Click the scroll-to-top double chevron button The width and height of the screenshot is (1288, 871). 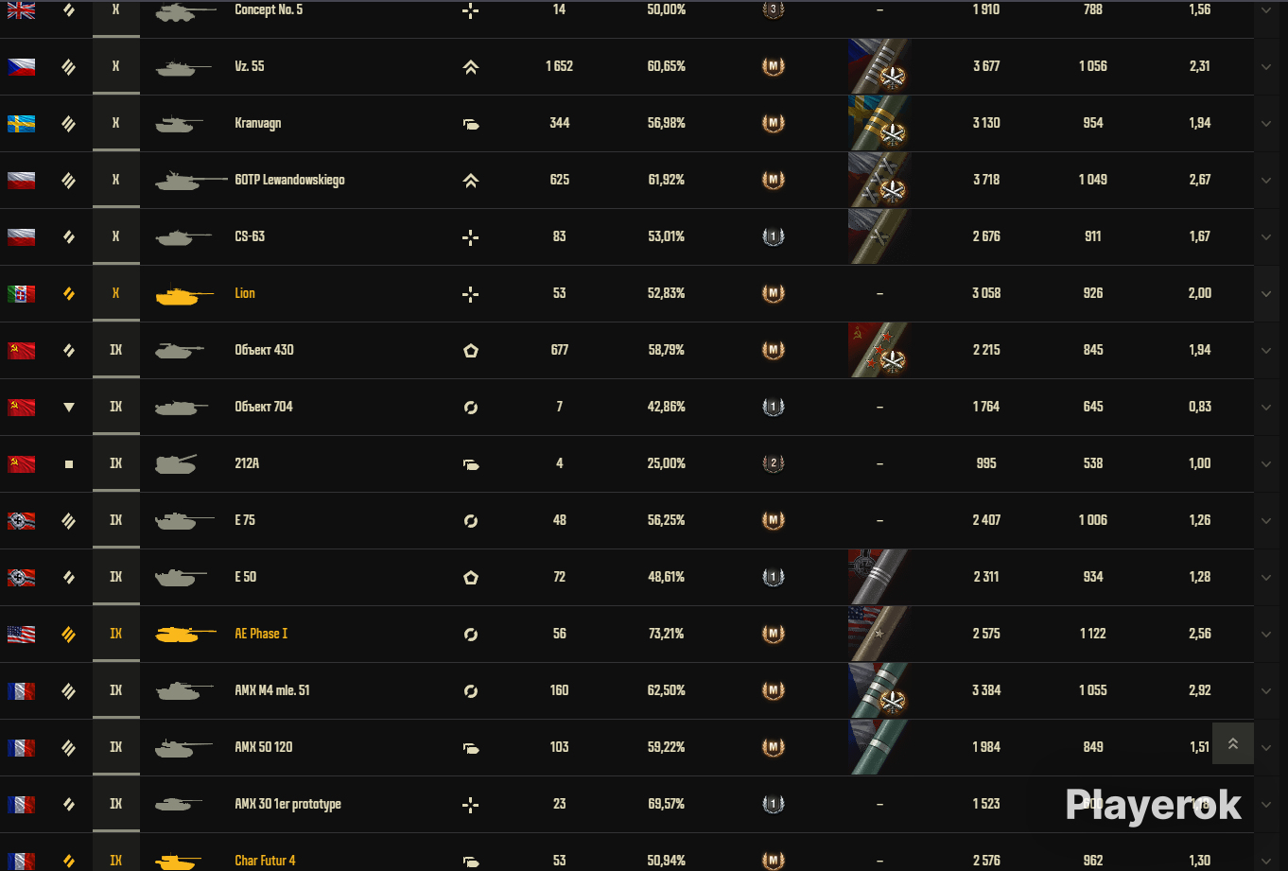1233,744
